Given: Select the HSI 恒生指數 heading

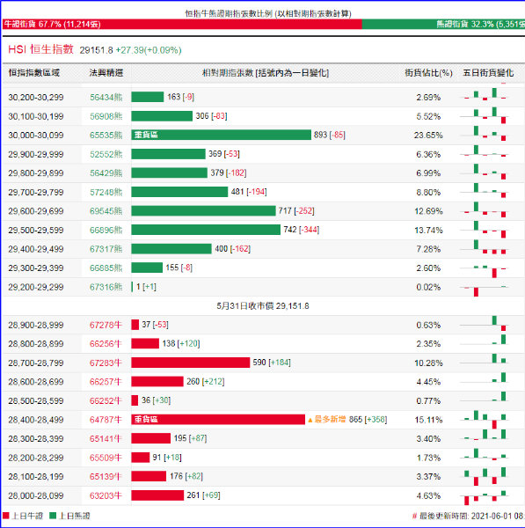Looking at the screenshot, I should coord(40,49).
